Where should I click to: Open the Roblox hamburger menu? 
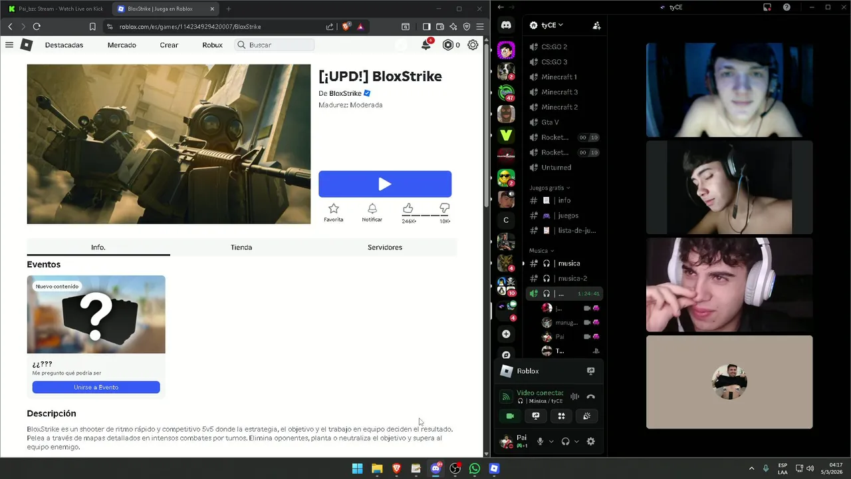pos(9,45)
